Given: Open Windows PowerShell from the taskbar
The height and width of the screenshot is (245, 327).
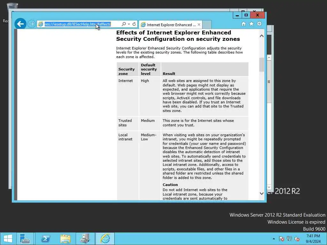Looking at the screenshot, I should [x=45, y=239].
